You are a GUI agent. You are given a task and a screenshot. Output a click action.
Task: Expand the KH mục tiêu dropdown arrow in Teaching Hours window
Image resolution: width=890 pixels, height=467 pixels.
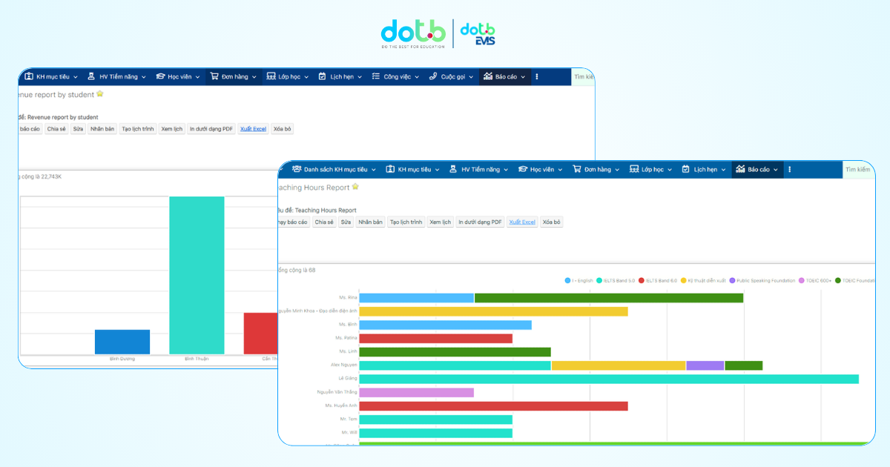(x=438, y=170)
